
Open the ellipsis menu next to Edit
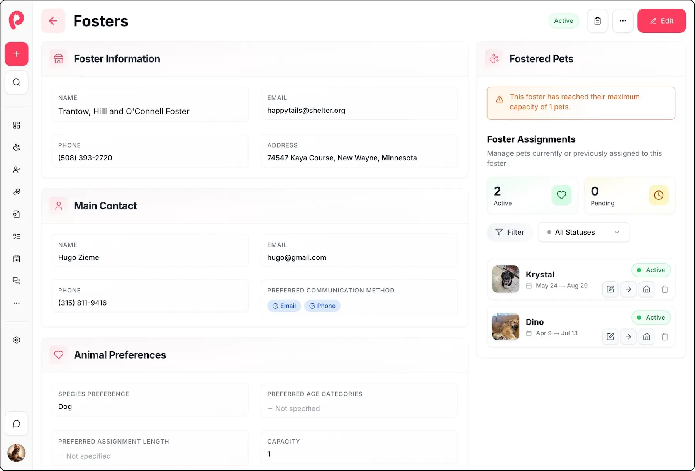622,21
